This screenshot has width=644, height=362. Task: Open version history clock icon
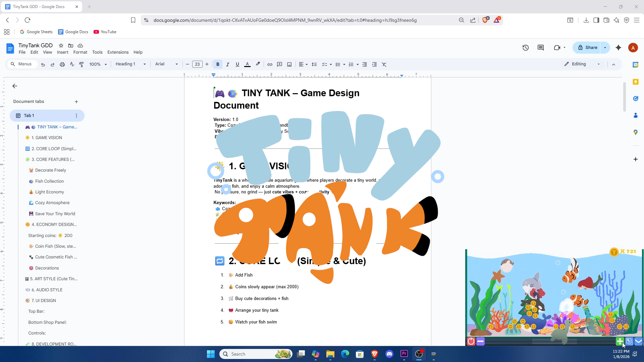pyautogui.click(x=526, y=48)
